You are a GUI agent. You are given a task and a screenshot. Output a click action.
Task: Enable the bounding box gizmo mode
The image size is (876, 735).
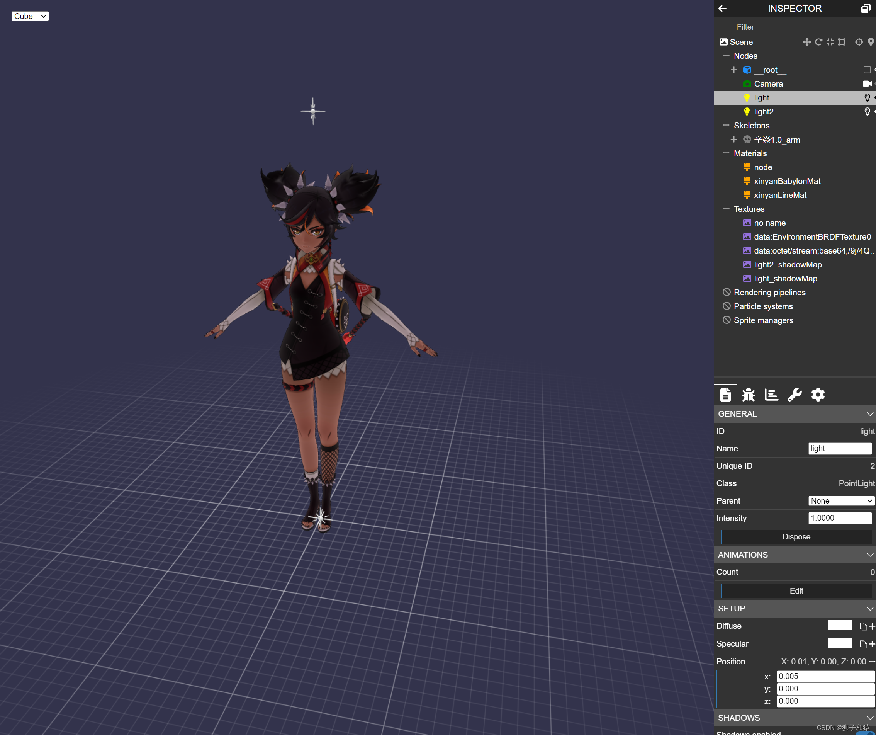tap(842, 42)
